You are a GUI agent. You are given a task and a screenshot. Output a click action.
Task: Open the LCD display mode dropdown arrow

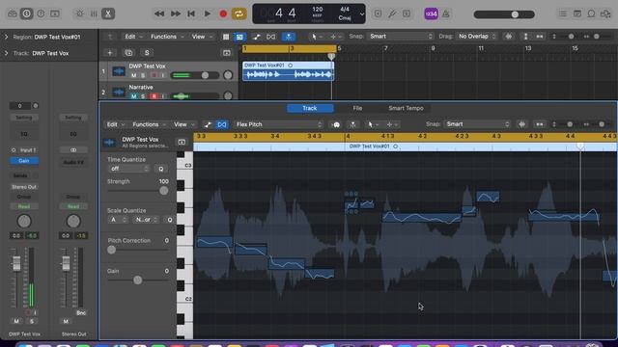pyautogui.click(x=361, y=14)
